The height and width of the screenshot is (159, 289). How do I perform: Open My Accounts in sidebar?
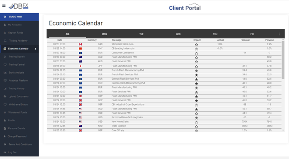click(x=15, y=25)
